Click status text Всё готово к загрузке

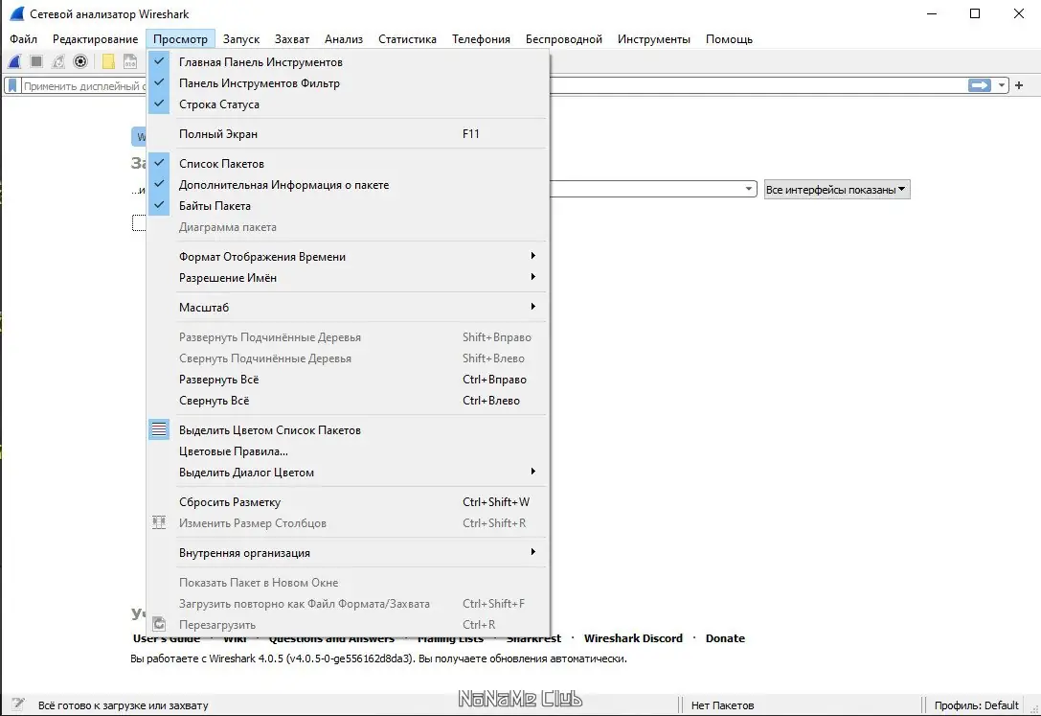(x=123, y=705)
